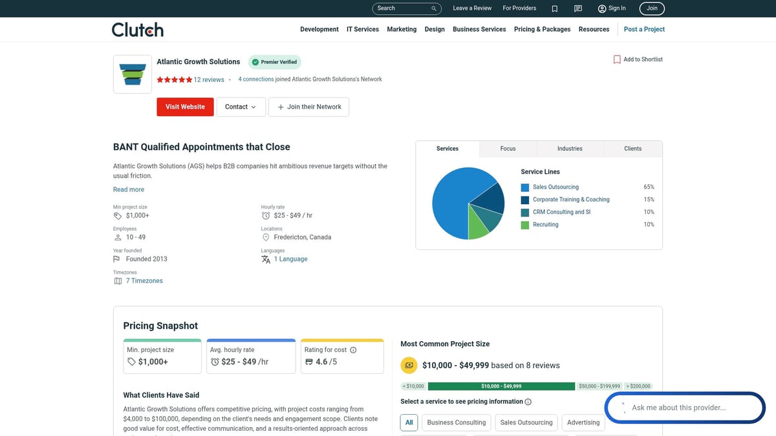Expand Read more in company description
The image size is (776, 436).
(129, 190)
